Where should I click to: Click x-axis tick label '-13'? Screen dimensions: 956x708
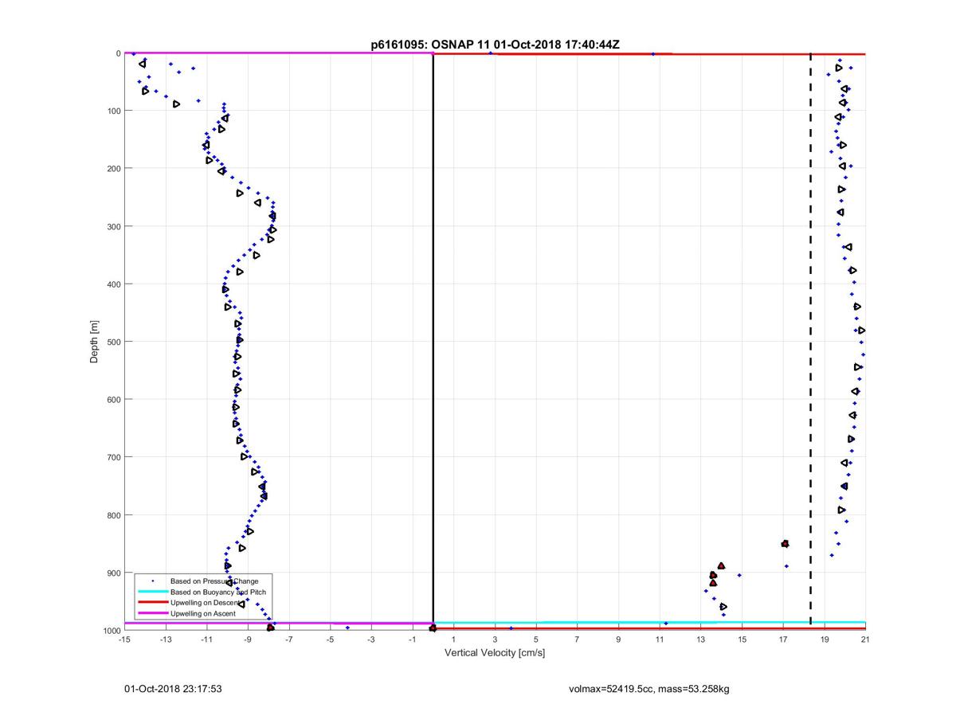[x=166, y=639]
